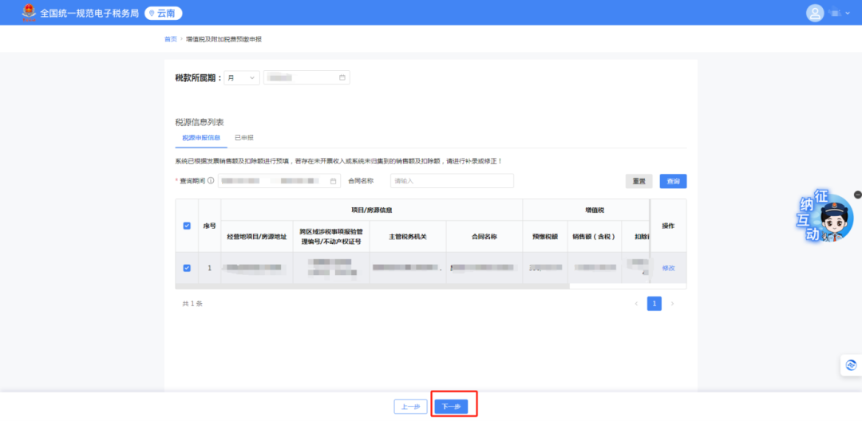The width and height of the screenshot is (862, 421).
Task: Open the 税款所属期 date picker field
Action: click(306, 78)
